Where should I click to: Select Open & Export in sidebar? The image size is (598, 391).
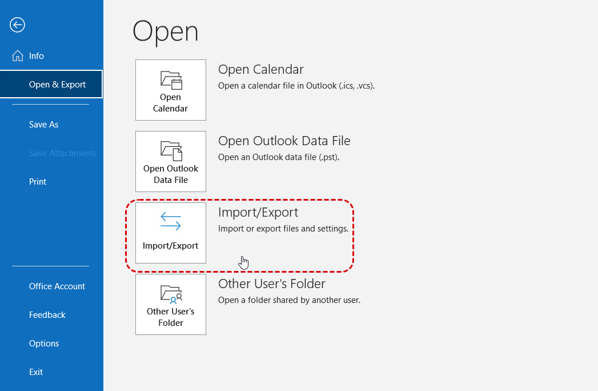coord(57,85)
